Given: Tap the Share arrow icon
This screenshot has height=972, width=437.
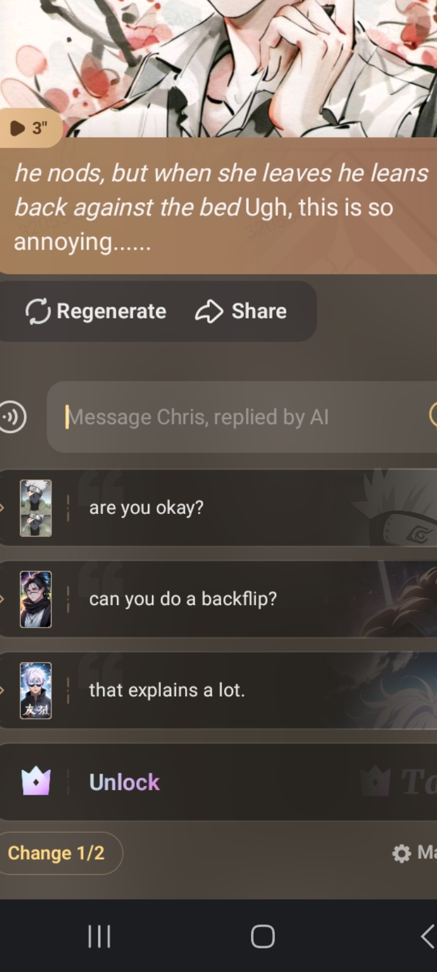Looking at the screenshot, I should coord(209,311).
